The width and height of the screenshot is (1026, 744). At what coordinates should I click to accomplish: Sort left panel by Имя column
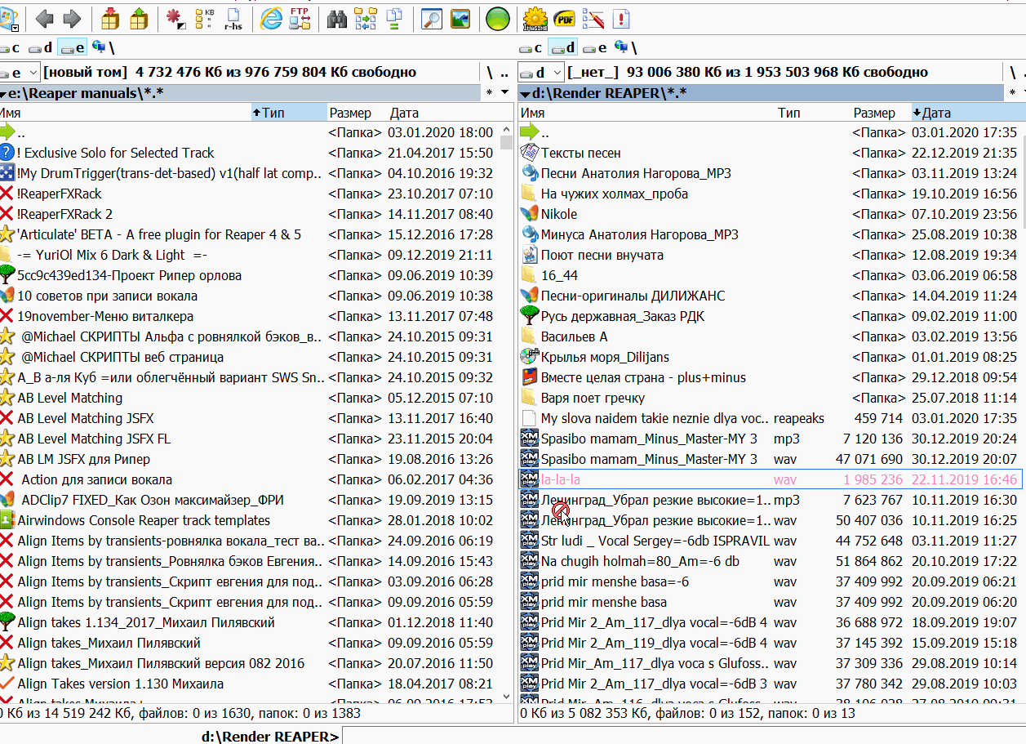[x=126, y=113]
